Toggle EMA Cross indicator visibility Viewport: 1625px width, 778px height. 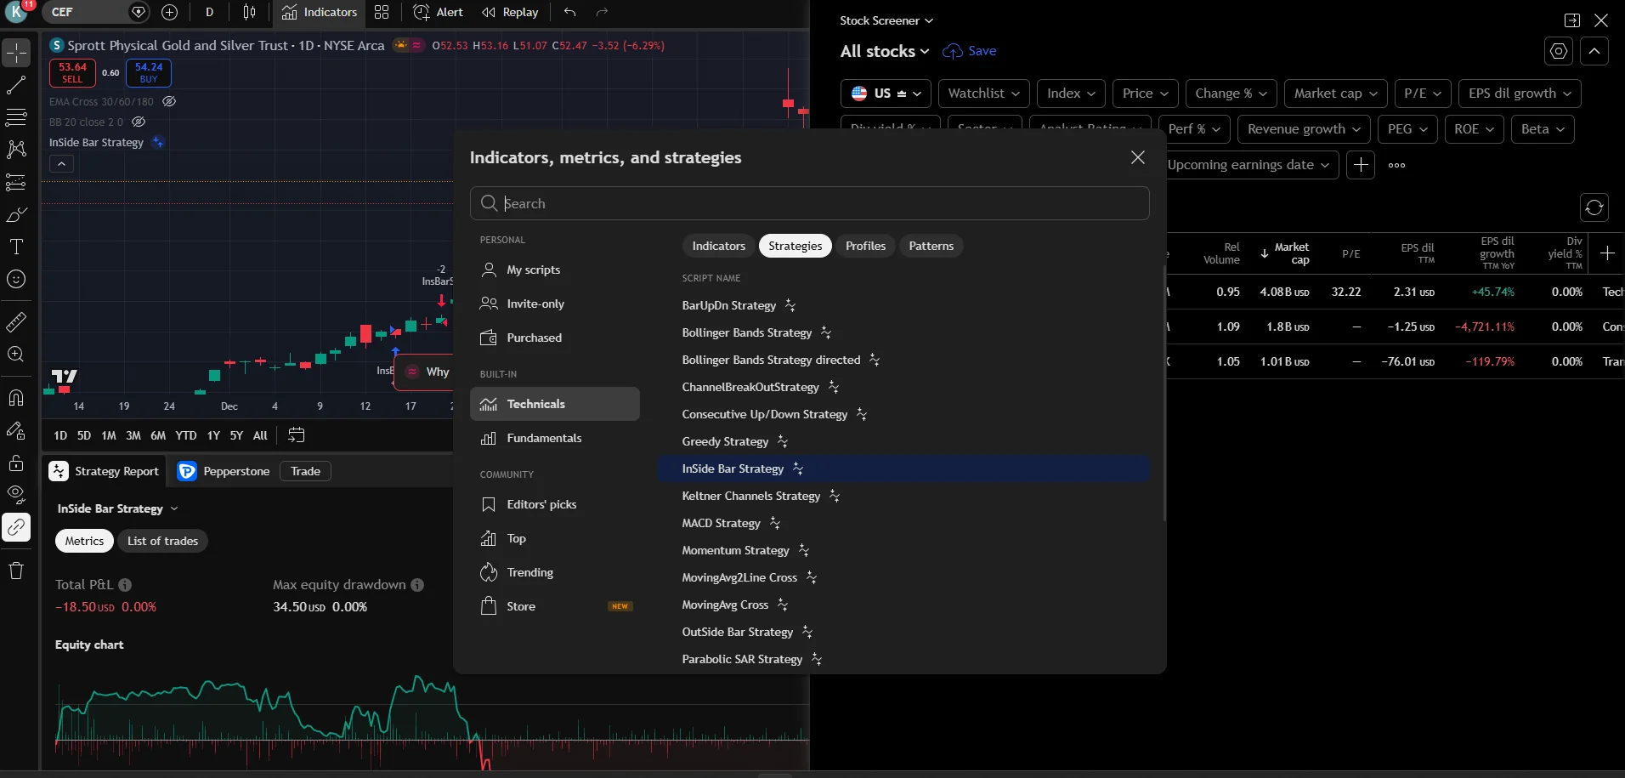(169, 101)
